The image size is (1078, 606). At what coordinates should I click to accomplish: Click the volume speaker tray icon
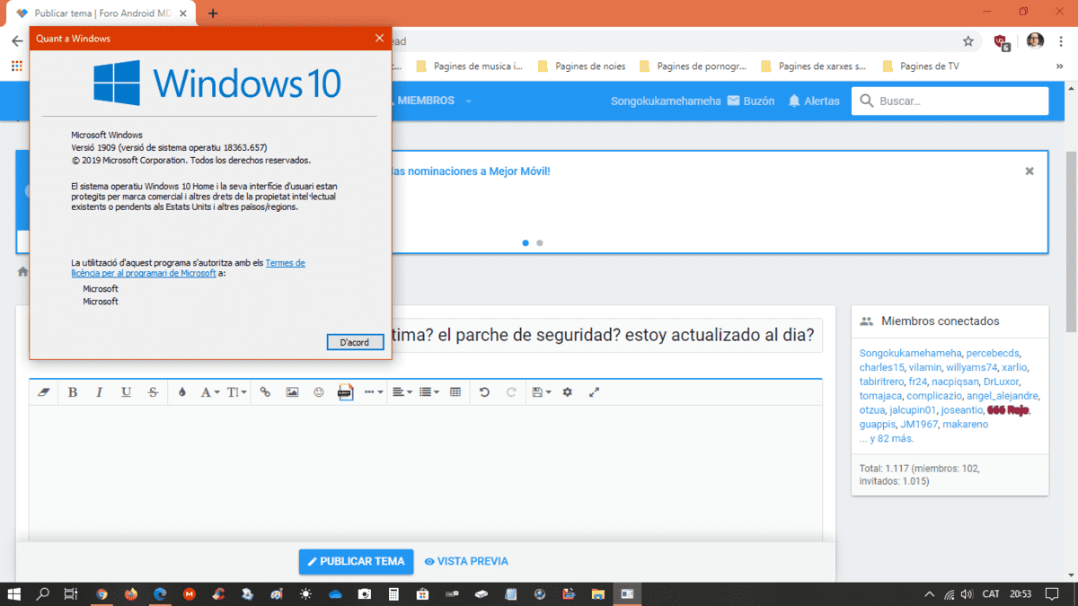coord(967,593)
